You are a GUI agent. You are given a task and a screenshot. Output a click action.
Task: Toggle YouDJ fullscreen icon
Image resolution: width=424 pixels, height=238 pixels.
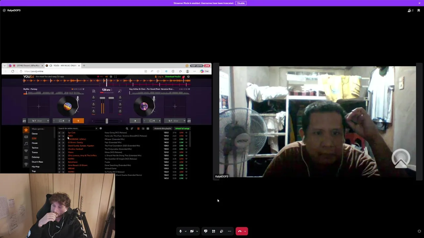pos(115,77)
